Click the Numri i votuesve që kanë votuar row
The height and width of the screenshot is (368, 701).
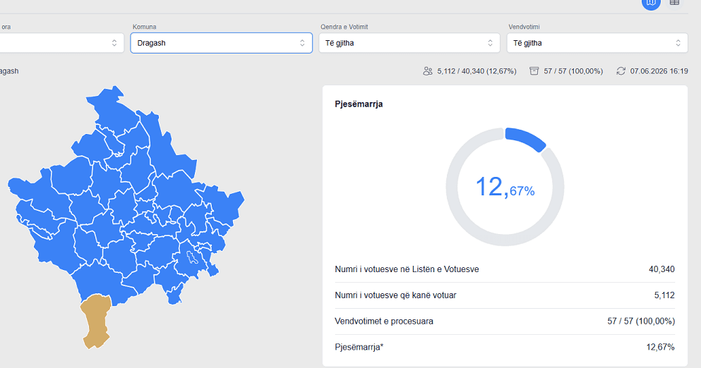point(505,295)
